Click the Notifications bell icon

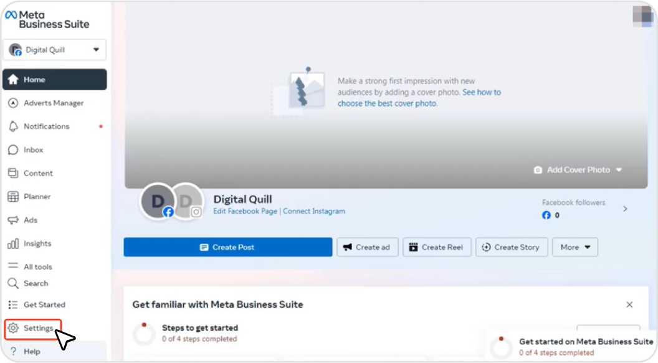click(12, 126)
